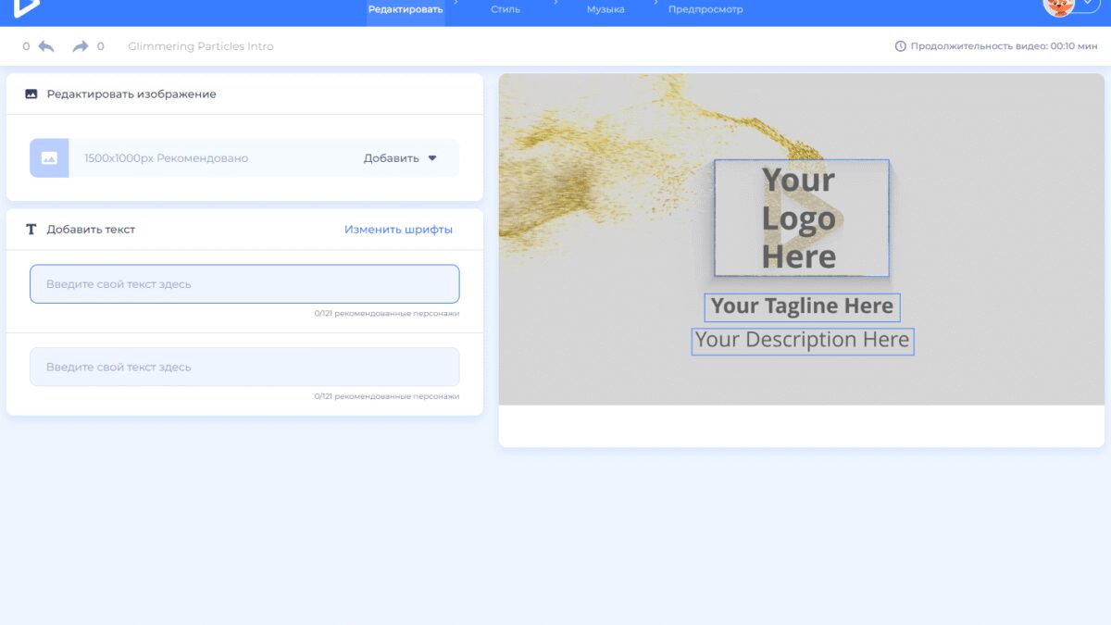Click the app logo in top-left corner
Viewport: 1111px width, 625px height.
27,7
